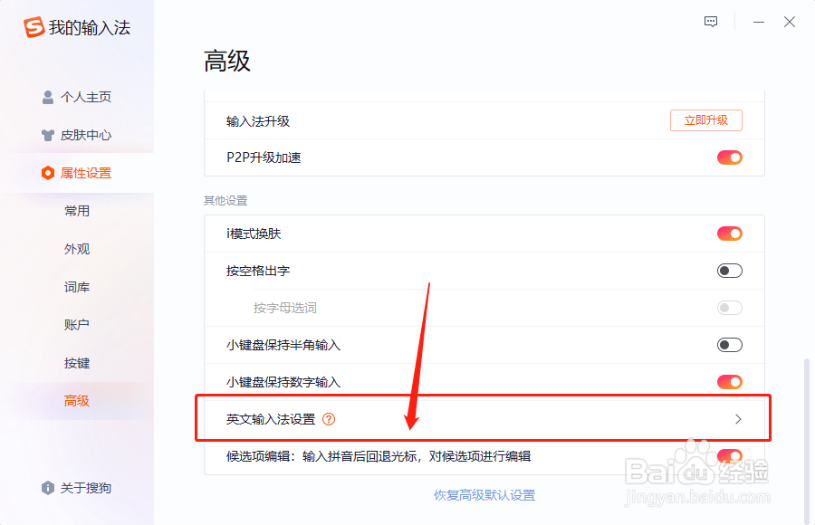This screenshot has width=815, height=525.
Task: Expand 英文输入法设置 via its right arrow
Action: pos(738,419)
